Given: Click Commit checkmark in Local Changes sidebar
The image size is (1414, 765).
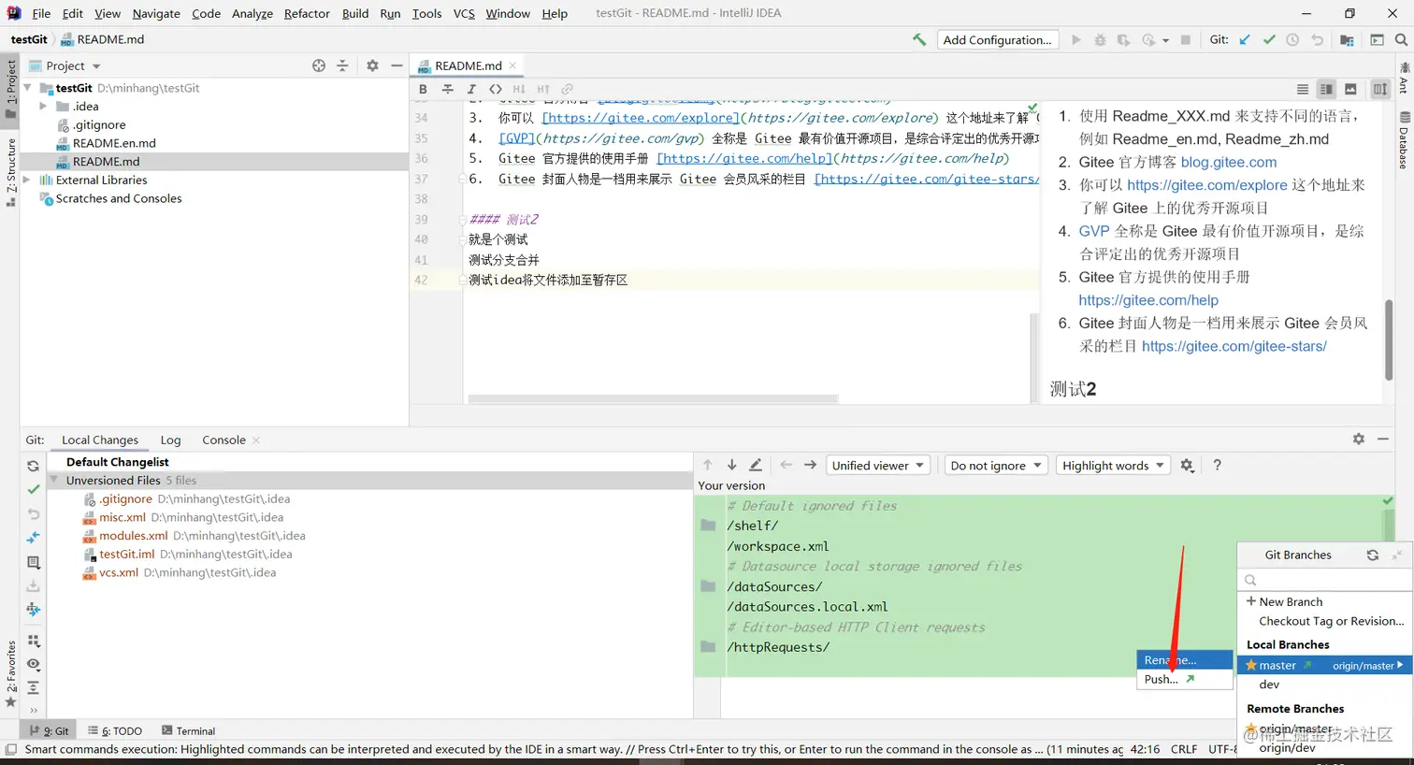Looking at the screenshot, I should tap(33, 489).
